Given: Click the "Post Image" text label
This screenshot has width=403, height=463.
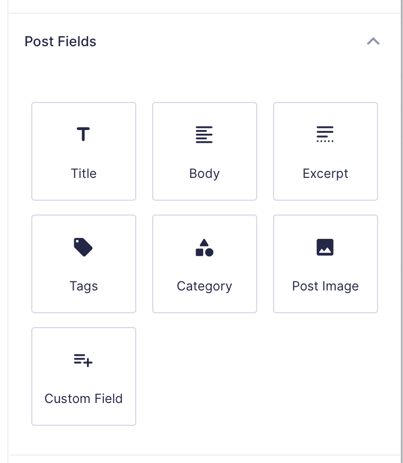Looking at the screenshot, I should pos(325,286).
